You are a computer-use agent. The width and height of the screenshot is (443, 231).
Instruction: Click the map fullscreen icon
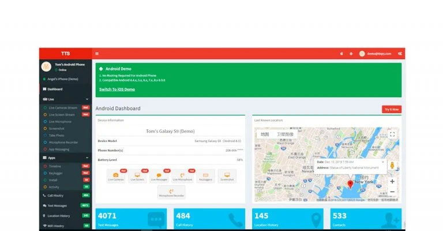point(392,134)
